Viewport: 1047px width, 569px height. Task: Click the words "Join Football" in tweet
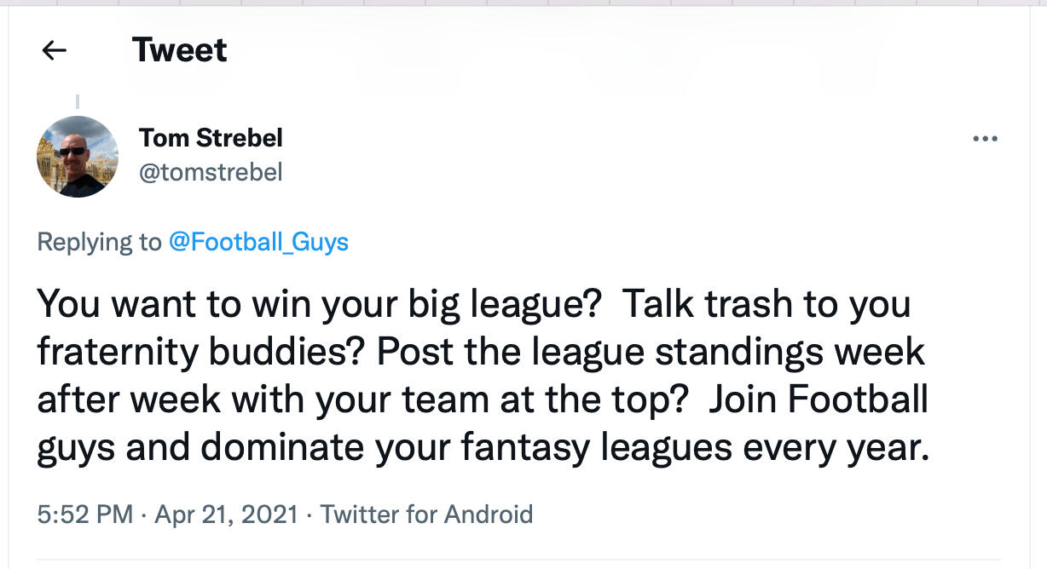click(817, 401)
